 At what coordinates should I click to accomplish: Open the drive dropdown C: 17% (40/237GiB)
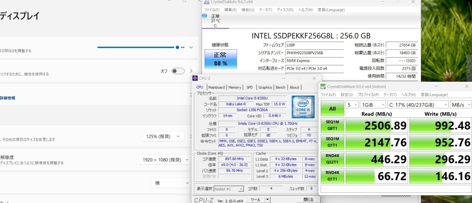tap(418, 105)
